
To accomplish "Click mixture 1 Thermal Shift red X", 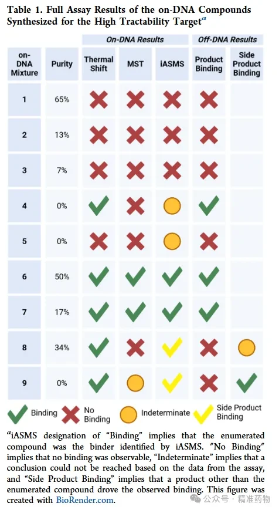I will click(98, 100).
